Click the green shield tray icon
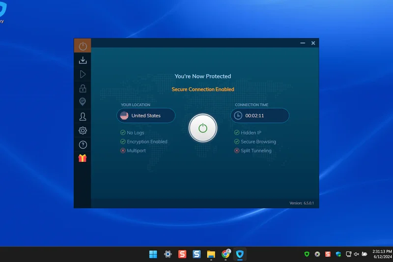This screenshot has width=393, height=262. 307,254
